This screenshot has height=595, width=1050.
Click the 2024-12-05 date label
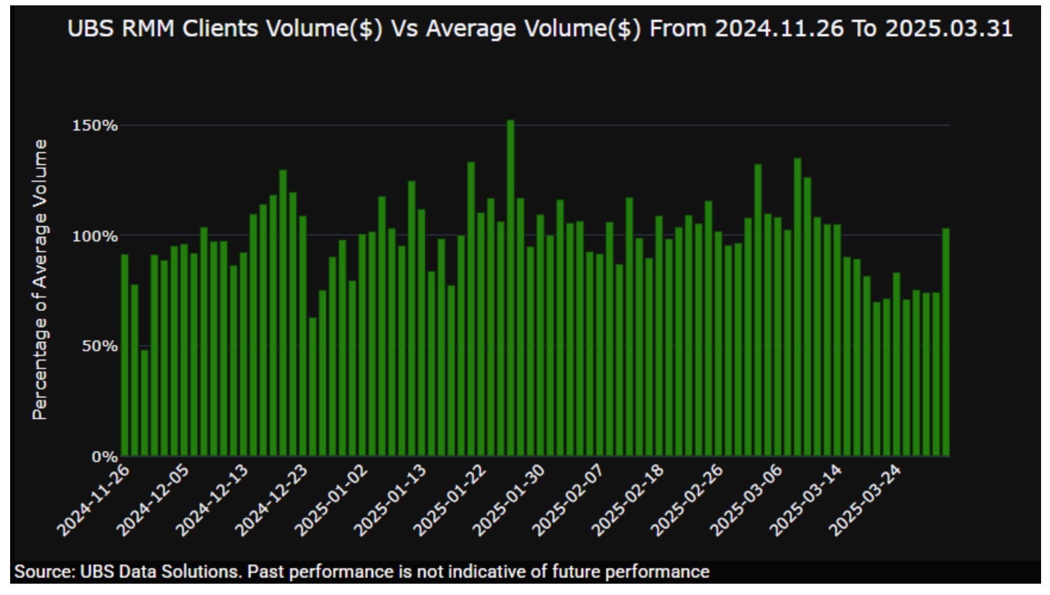153,500
